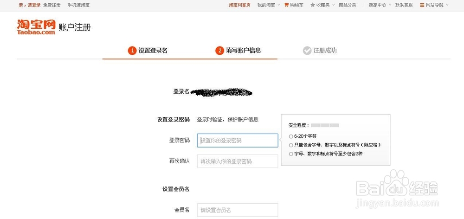Focus the 会员名 input field

tap(238, 210)
